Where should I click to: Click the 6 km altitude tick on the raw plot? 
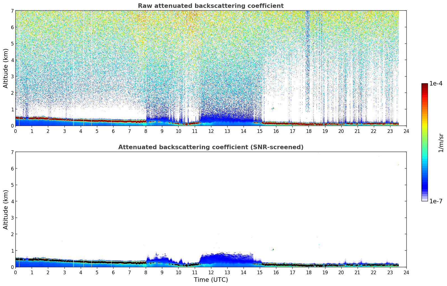[x=12, y=27]
